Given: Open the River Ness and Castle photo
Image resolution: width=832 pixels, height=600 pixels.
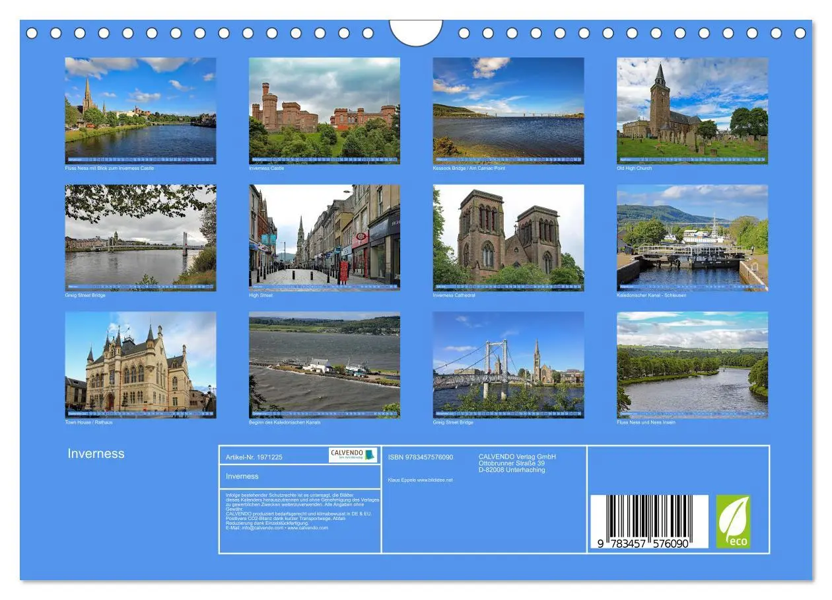Looking at the screenshot, I should coord(140,110).
